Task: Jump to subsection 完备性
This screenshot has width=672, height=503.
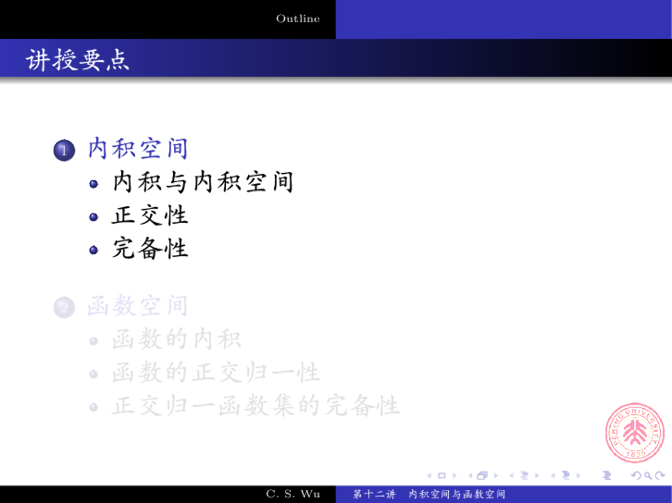Action: [x=150, y=249]
